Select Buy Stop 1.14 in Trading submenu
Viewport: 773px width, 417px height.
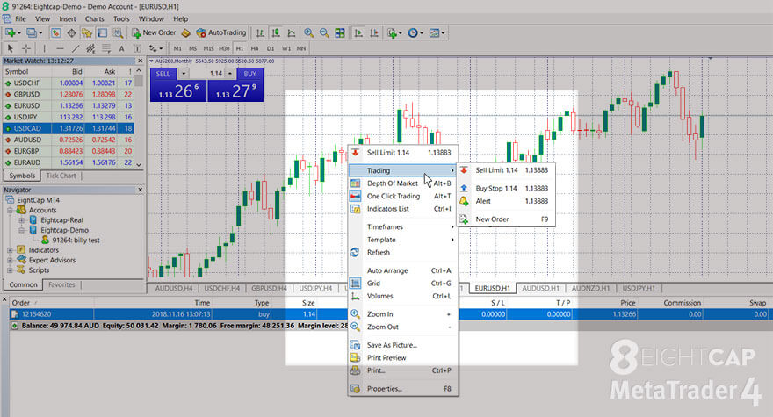tap(506, 188)
